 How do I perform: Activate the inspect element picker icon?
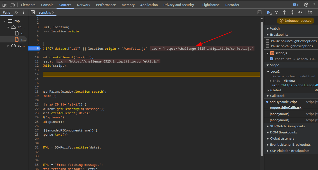[4, 5]
